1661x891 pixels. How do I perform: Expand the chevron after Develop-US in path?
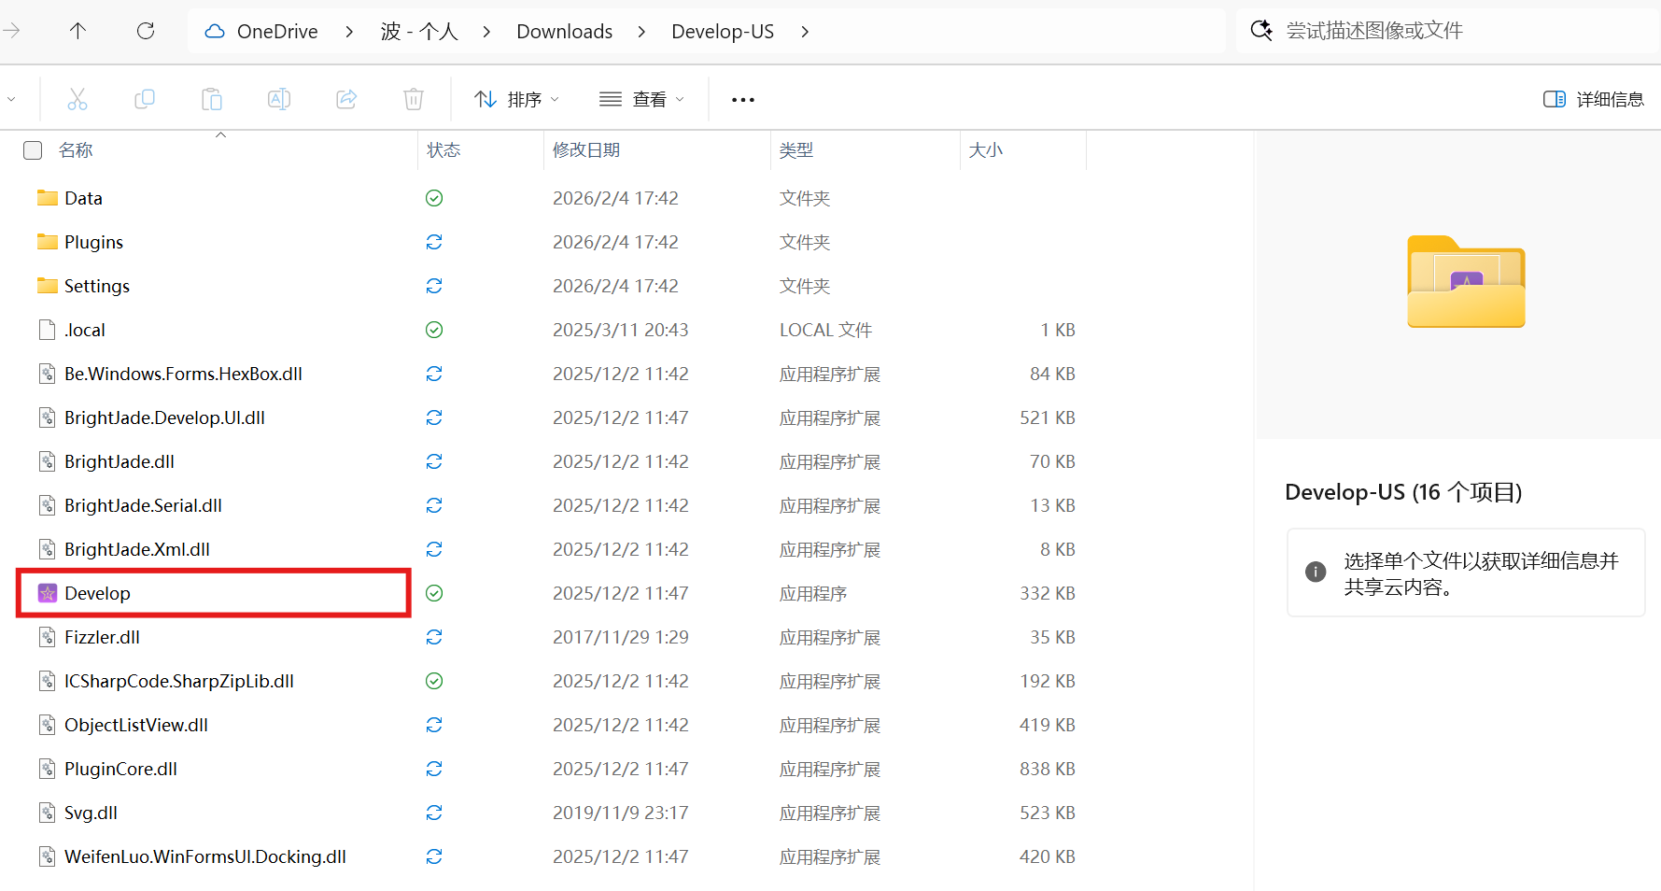pyautogui.click(x=805, y=32)
